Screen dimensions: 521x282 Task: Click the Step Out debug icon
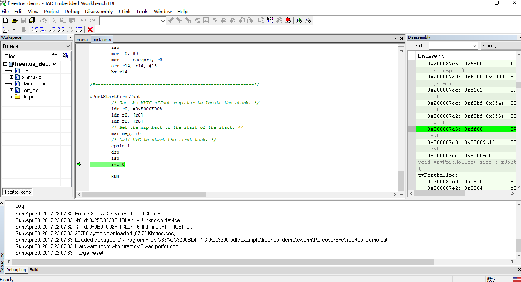click(52, 30)
